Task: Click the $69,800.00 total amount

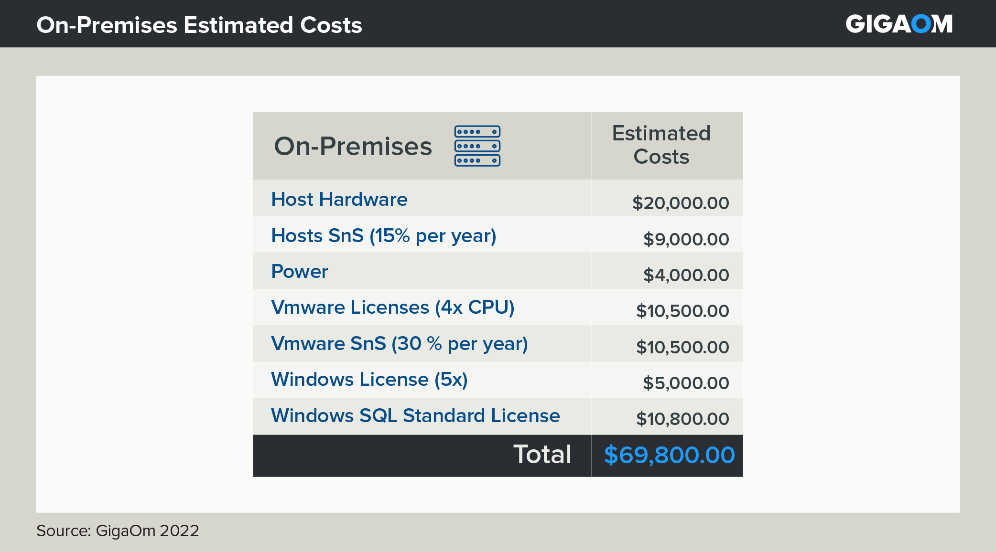Action: point(669,455)
